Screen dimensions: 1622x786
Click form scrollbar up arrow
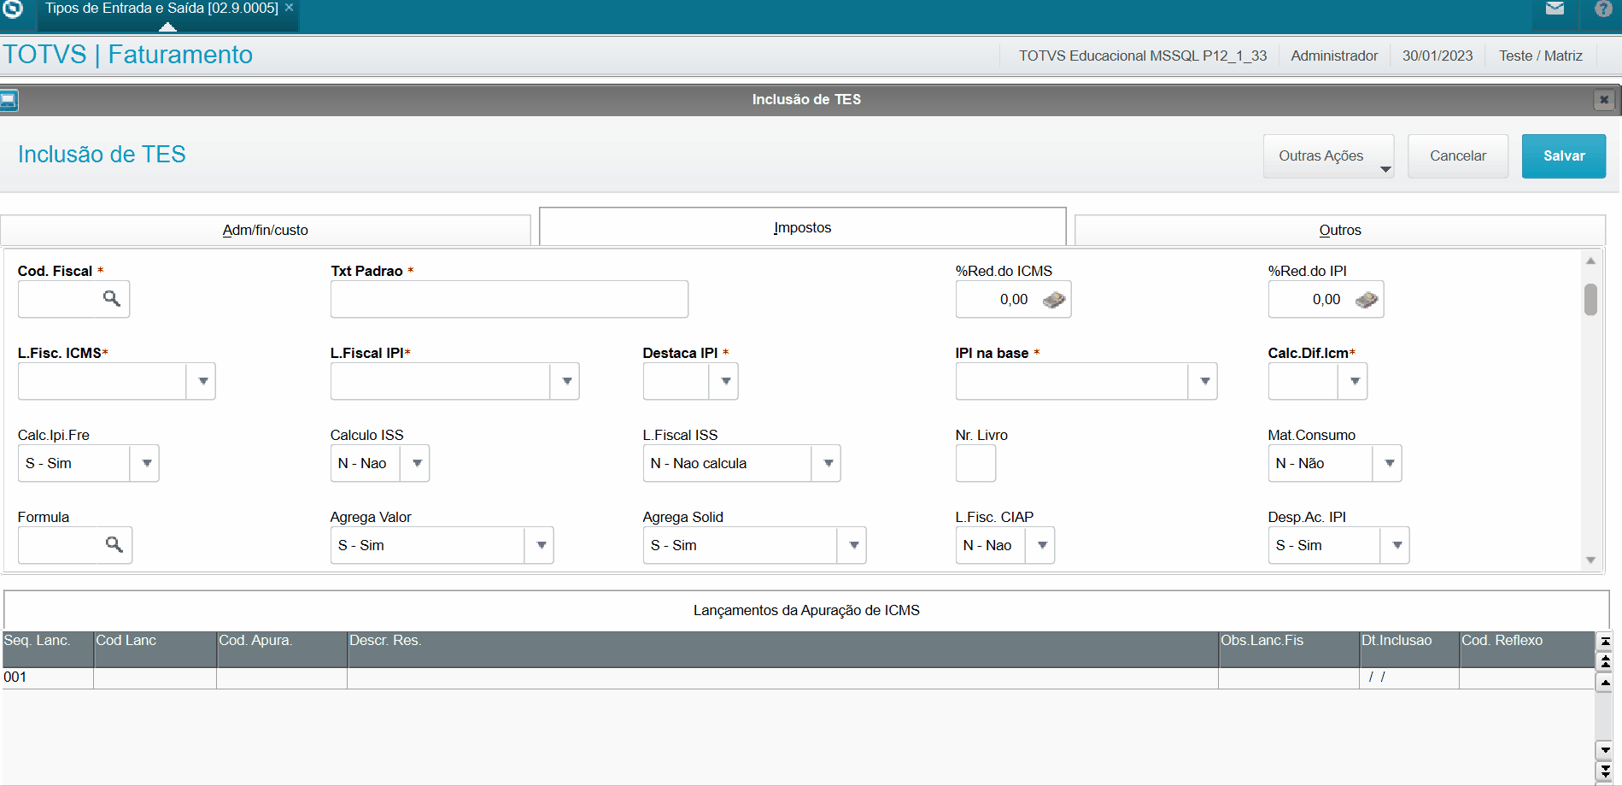(1590, 261)
